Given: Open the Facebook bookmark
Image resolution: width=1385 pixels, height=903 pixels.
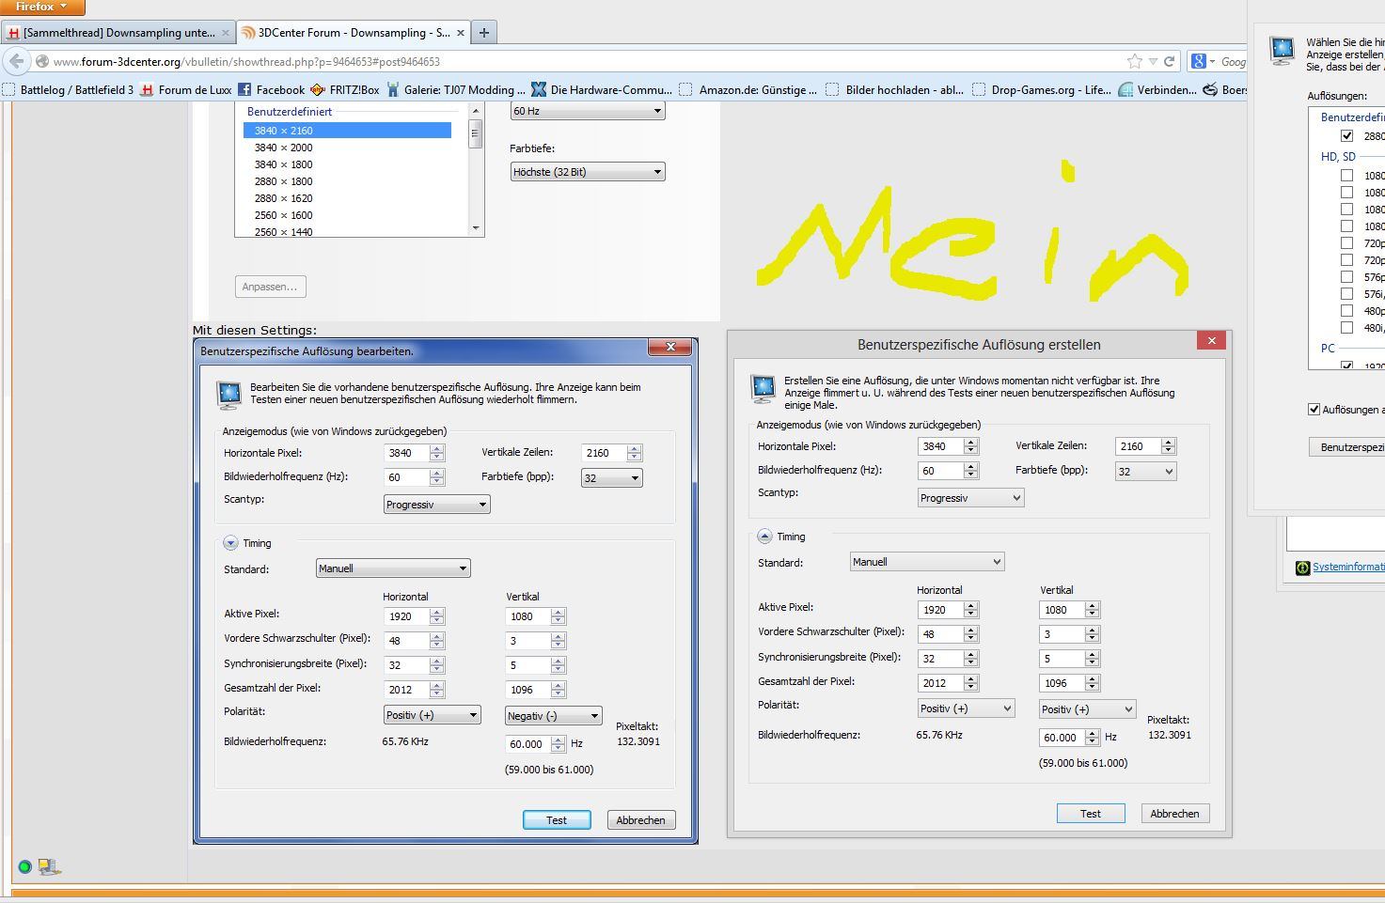Looking at the screenshot, I should coord(272,89).
